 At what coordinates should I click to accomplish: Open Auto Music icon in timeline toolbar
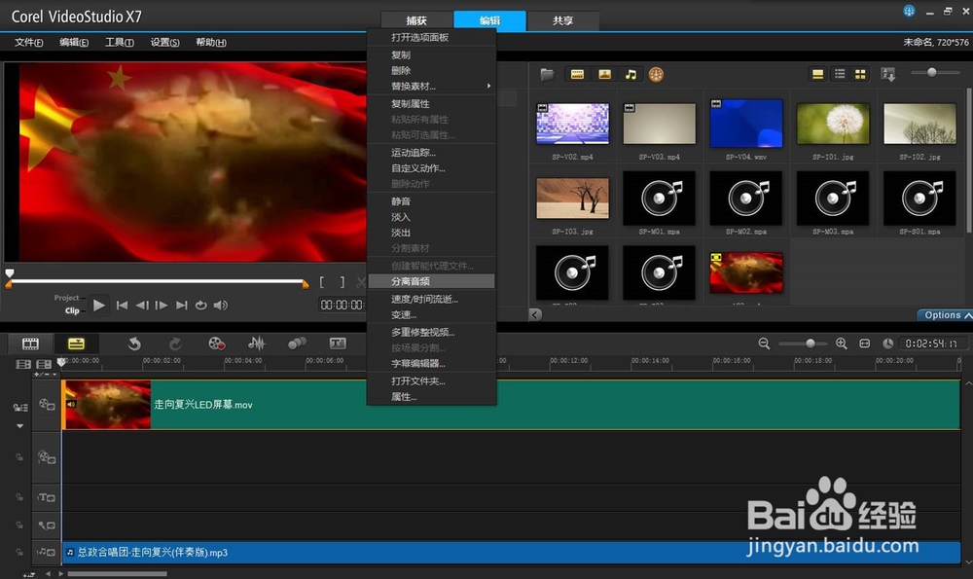pyautogui.click(x=297, y=344)
